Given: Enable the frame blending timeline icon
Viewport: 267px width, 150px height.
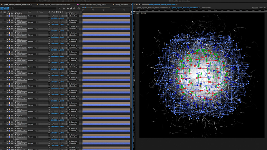Looking at the screenshot, I should (71, 8).
